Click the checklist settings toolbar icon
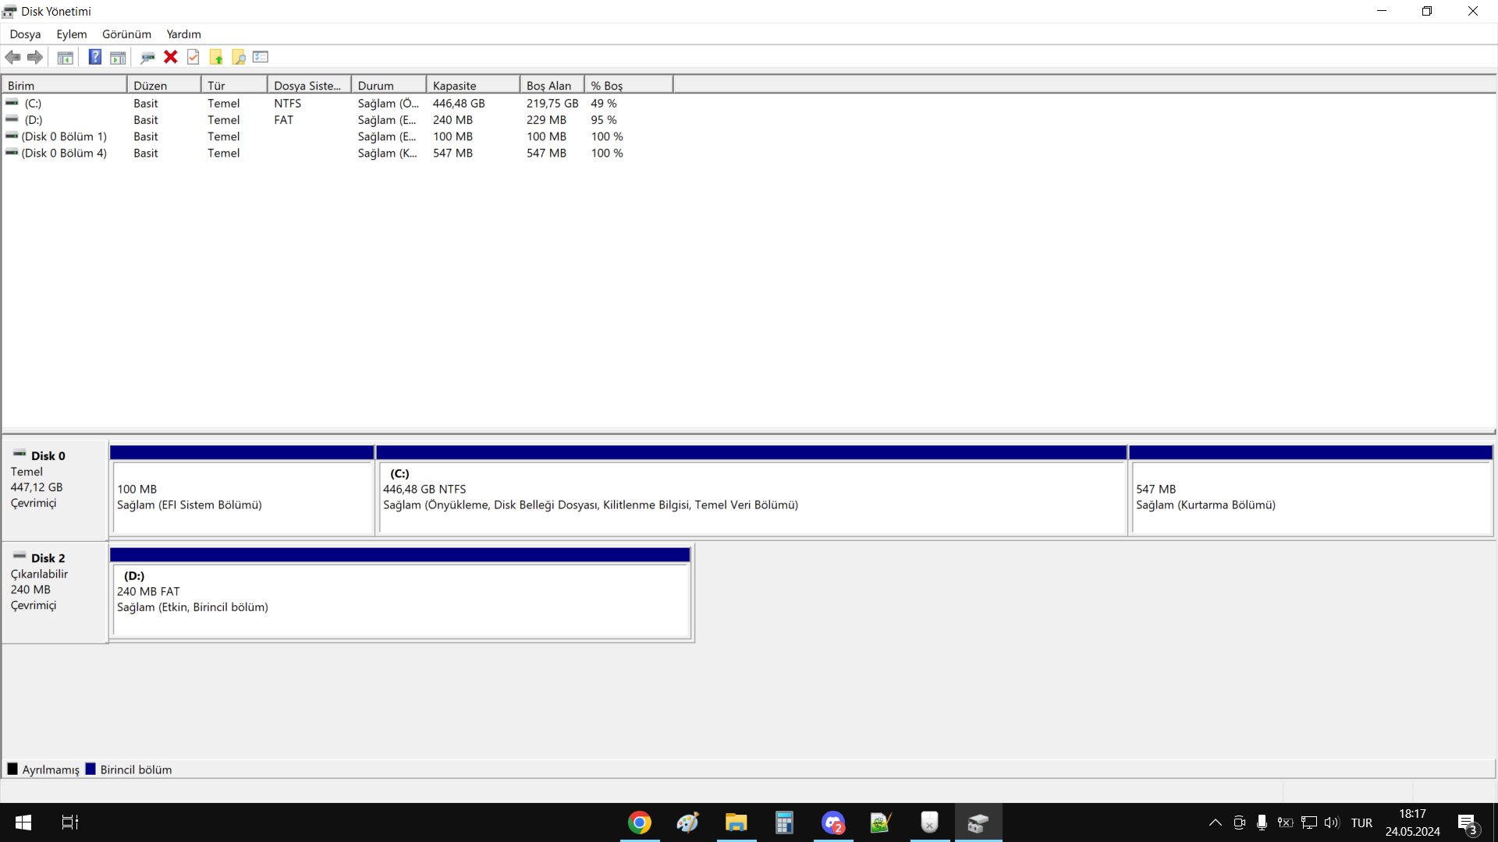 pyautogui.click(x=261, y=57)
